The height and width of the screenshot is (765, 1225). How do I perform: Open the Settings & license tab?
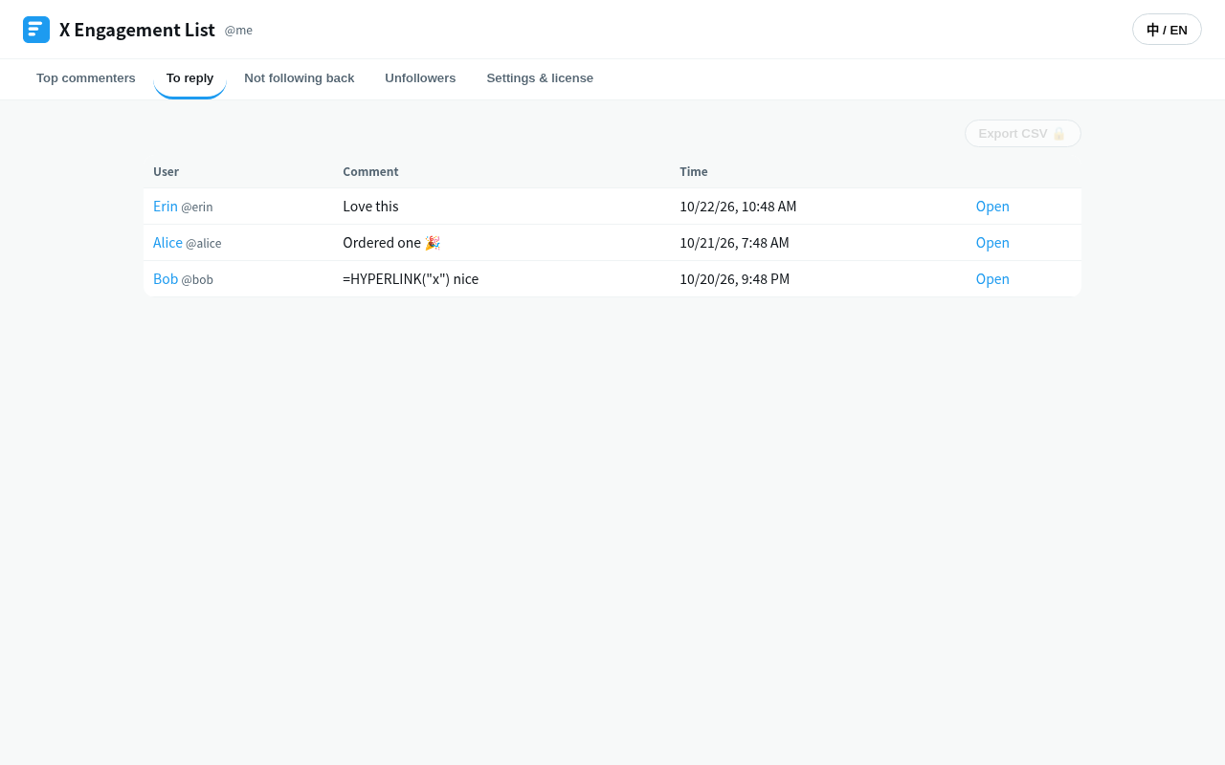pos(540,78)
